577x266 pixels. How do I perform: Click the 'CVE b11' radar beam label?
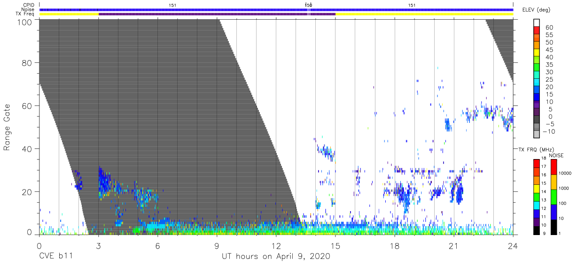tap(56, 257)
